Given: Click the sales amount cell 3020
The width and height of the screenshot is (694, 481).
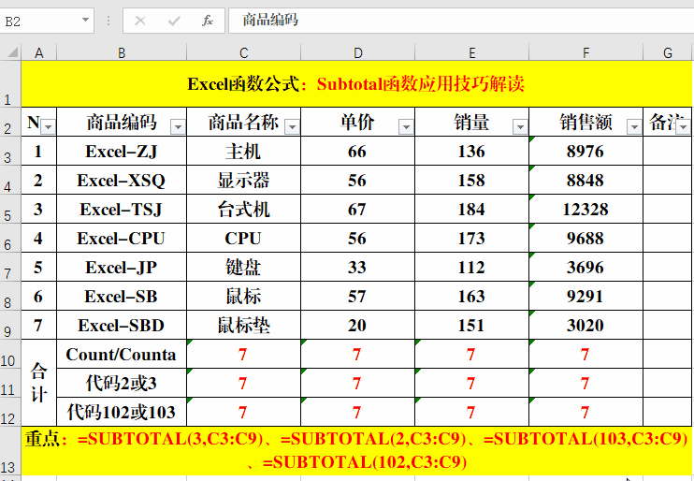Looking at the screenshot, I should (586, 325).
